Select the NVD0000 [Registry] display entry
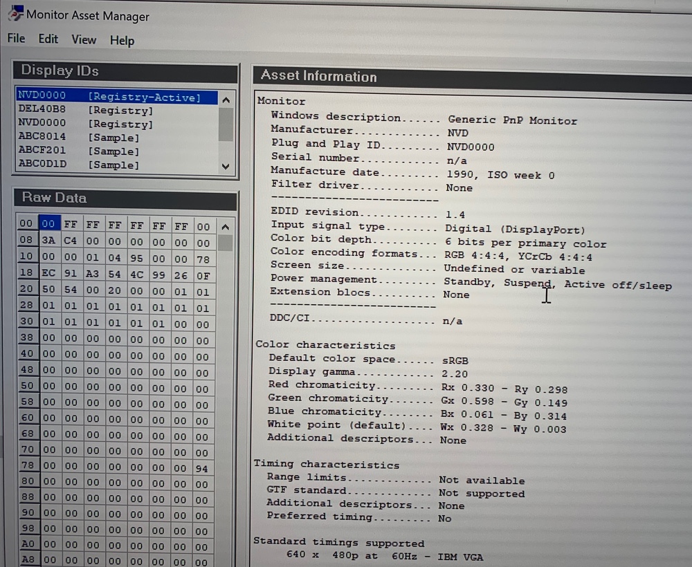 click(117, 124)
